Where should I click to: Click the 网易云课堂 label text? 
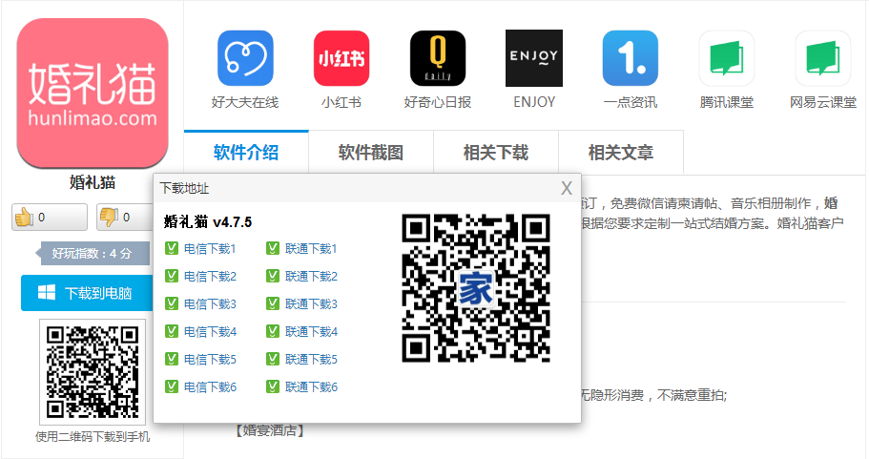point(823,102)
